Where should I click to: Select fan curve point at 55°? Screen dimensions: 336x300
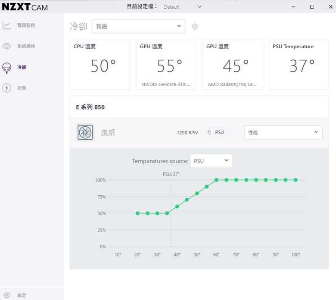pos(207,187)
